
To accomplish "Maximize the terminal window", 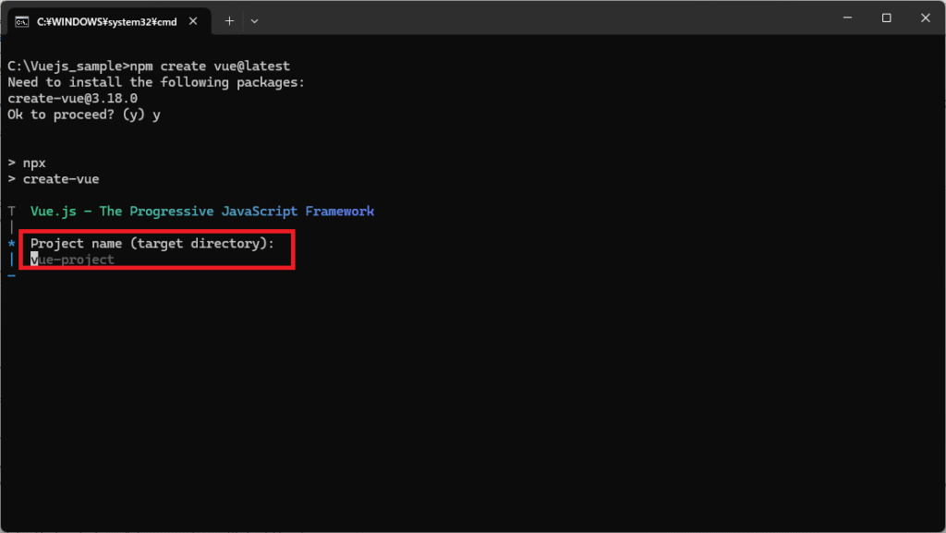I will tap(886, 18).
